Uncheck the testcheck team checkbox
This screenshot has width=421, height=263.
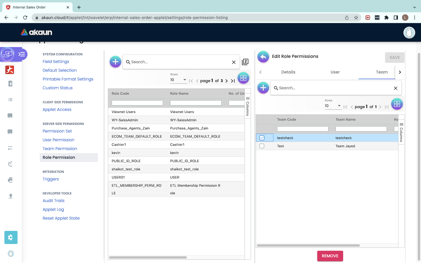coord(262,138)
